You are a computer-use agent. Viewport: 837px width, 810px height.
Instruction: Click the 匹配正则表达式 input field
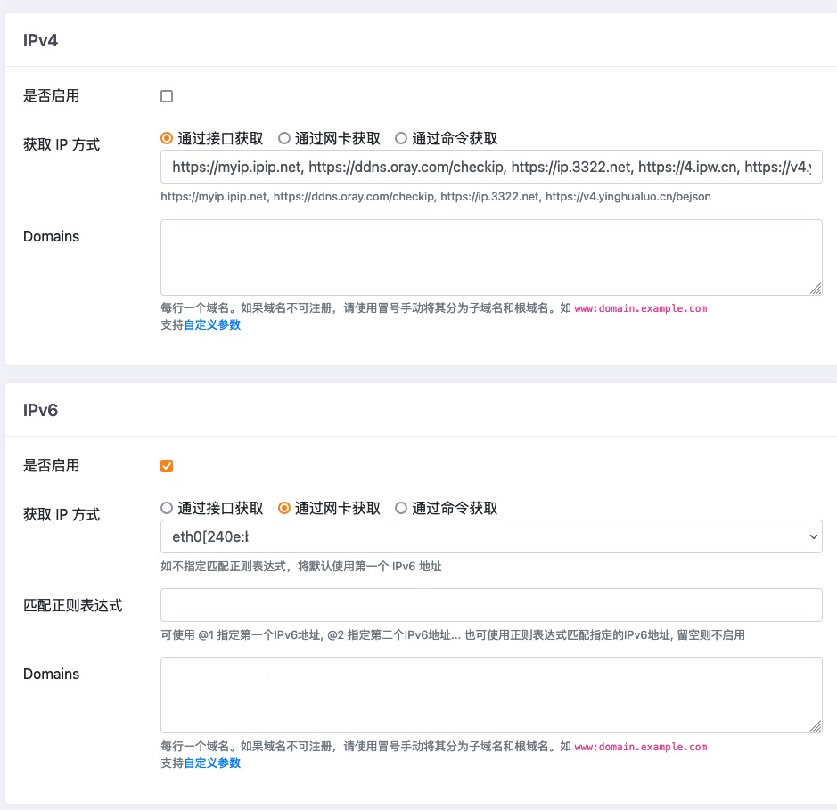pos(490,605)
